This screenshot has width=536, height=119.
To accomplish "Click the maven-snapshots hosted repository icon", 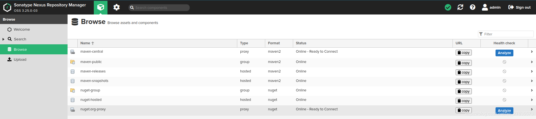I will 73,81.
